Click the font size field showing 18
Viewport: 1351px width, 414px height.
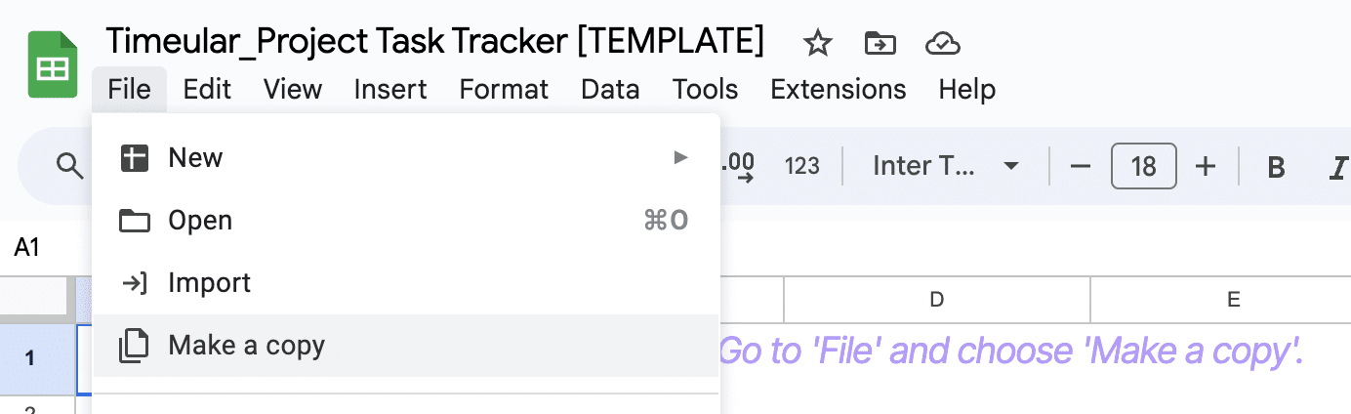pyautogui.click(x=1143, y=166)
